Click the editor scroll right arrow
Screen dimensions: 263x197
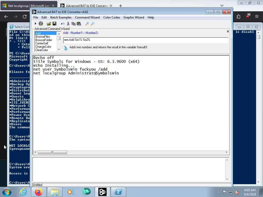(x=227, y=152)
